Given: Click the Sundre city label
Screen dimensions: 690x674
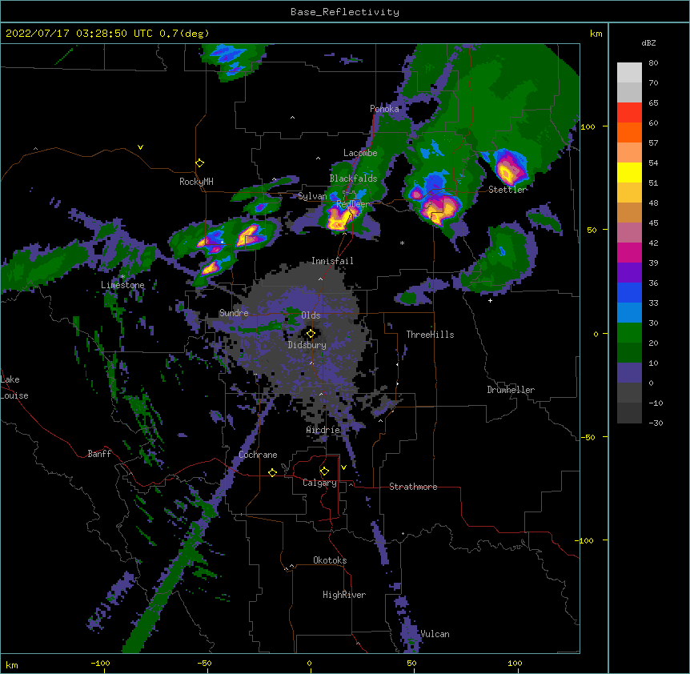Looking at the screenshot, I should 234,313.
